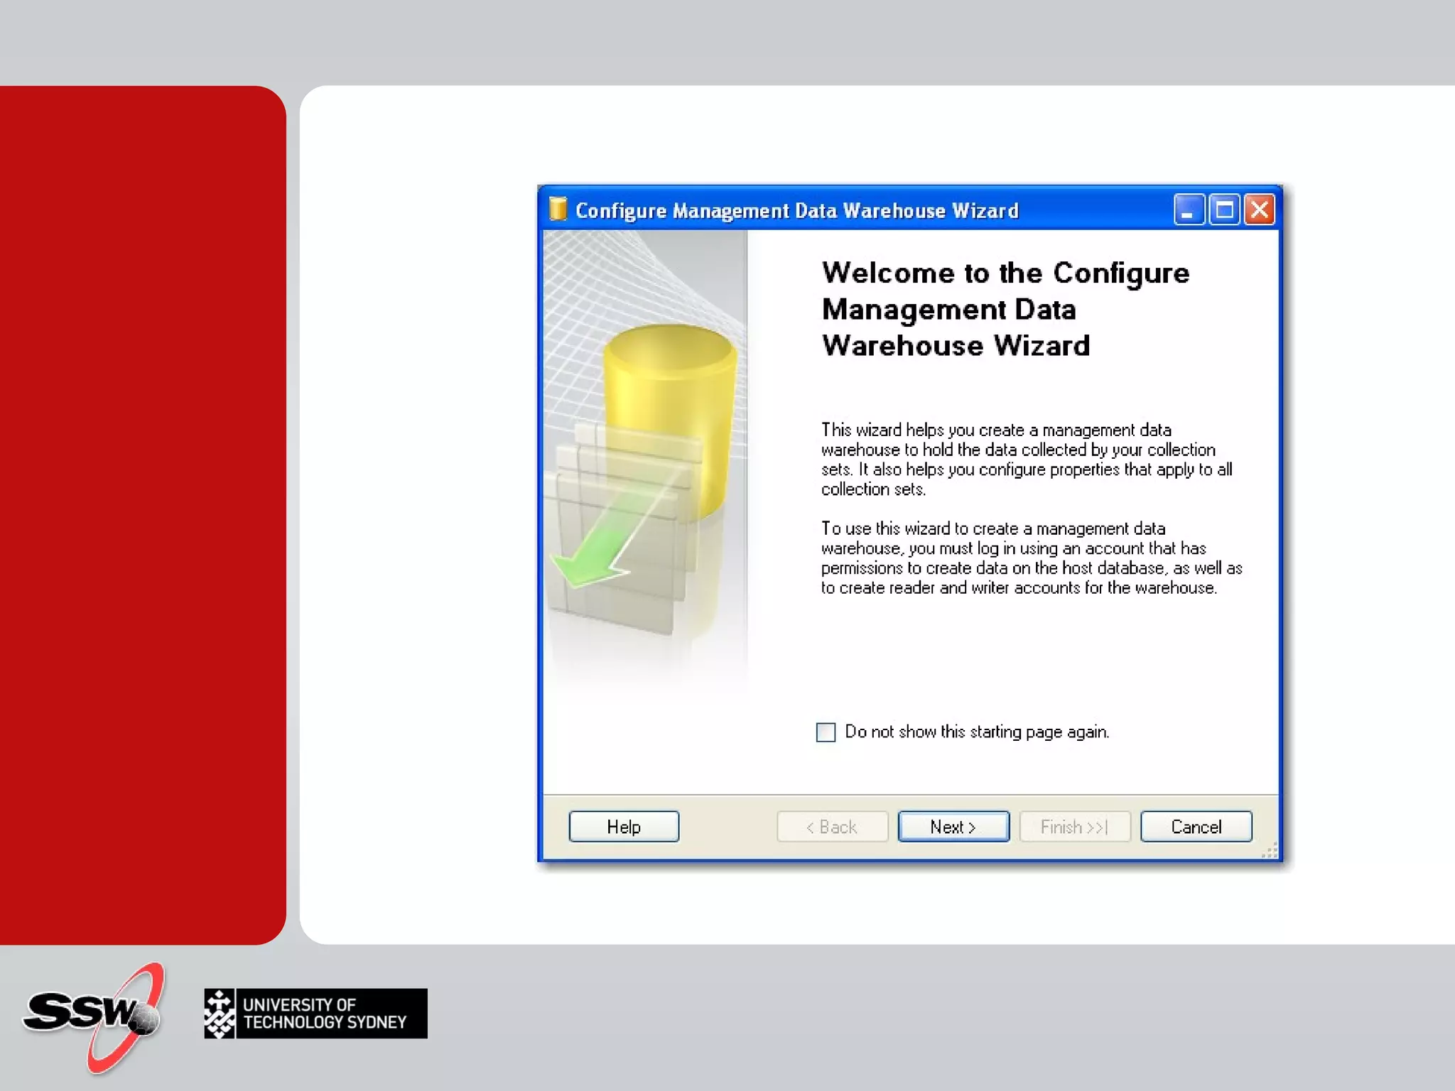Viewport: 1455px width, 1091px height.
Task: Click the paragraph starting 'This wizard helps you'
Action: (1026, 460)
